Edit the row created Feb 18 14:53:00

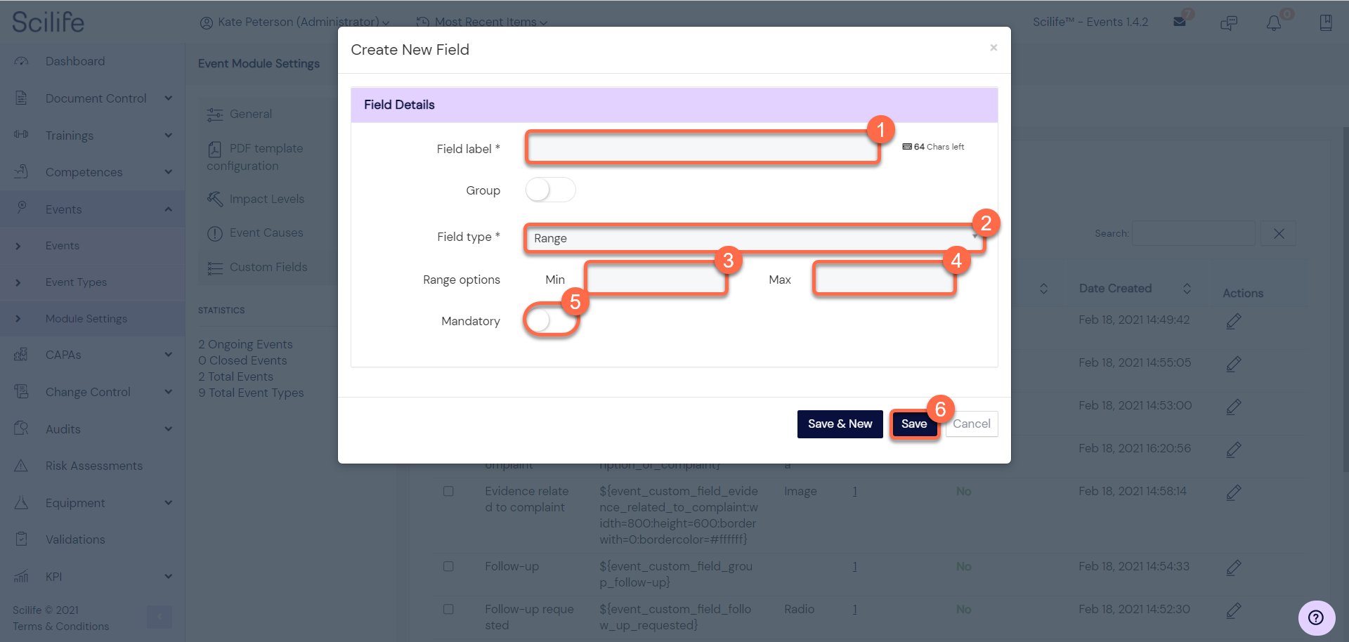pyautogui.click(x=1234, y=407)
